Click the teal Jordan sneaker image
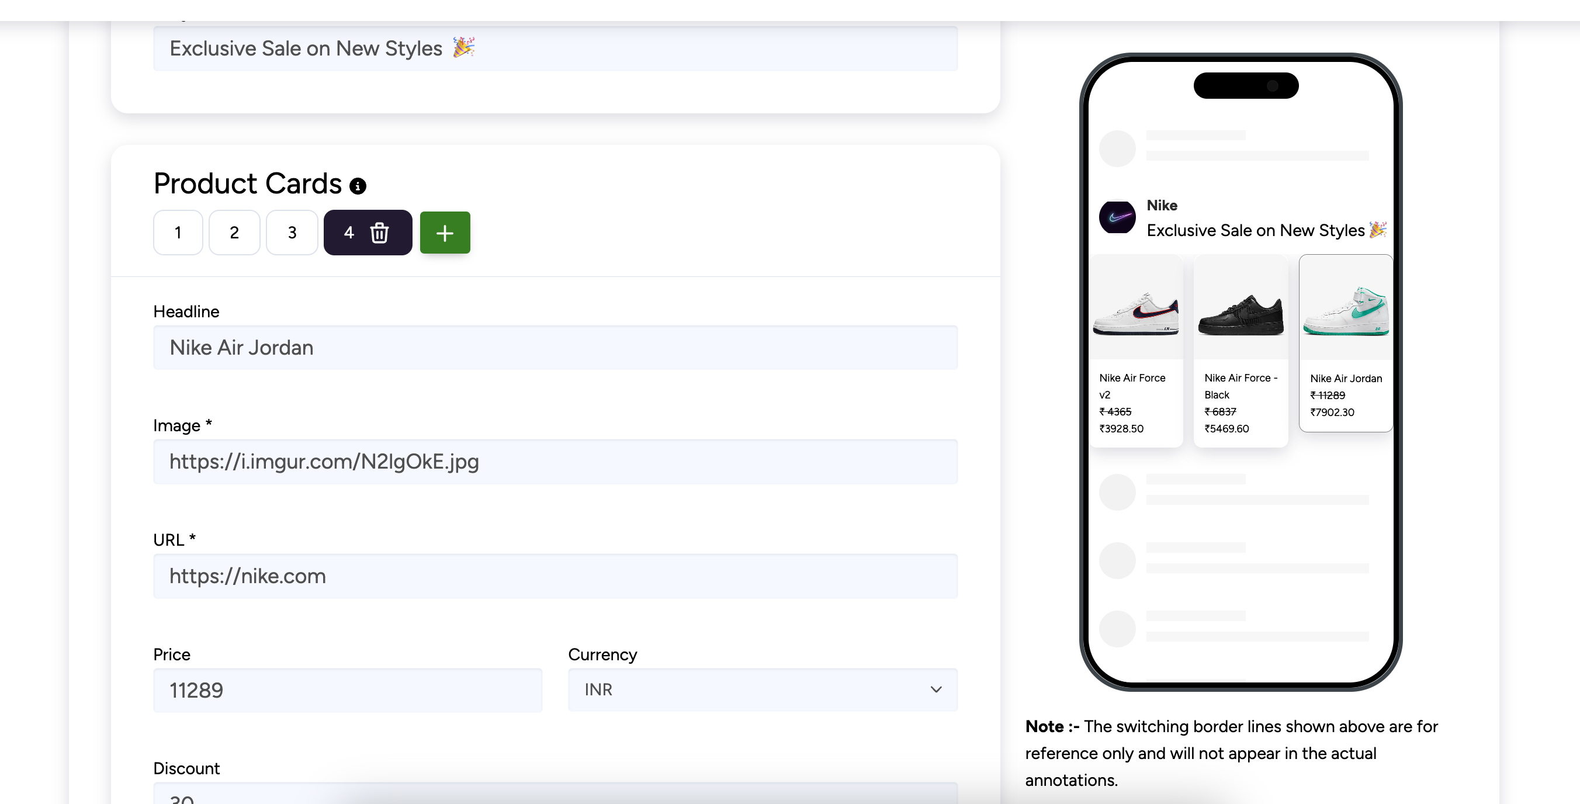Viewport: 1580px width, 804px height. (x=1346, y=310)
